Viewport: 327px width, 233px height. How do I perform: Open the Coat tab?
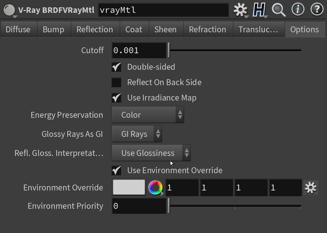click(x=134, y=29)
